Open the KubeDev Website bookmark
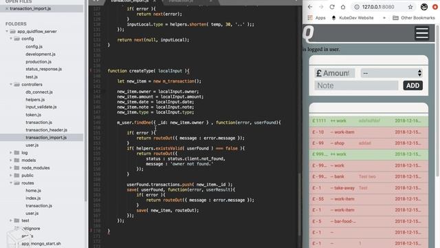The width and height of the screenshot is (440, 248). click(x=353, y=18)
